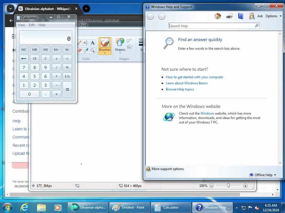Click the CE button on Calculator
The width and height of the screenshot is (285, 213).
pyautogui.click(x=35, y=59)
